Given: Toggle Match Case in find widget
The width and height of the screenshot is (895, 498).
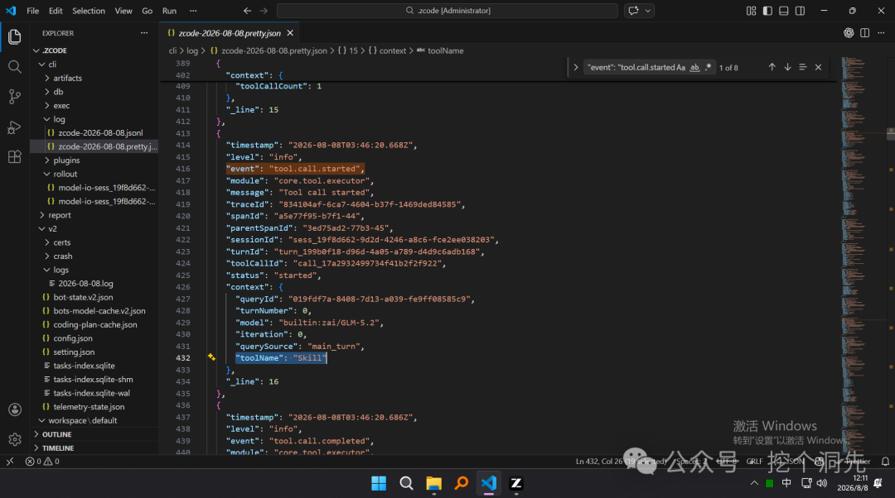Looking at the screenshot, I should 680,67.
